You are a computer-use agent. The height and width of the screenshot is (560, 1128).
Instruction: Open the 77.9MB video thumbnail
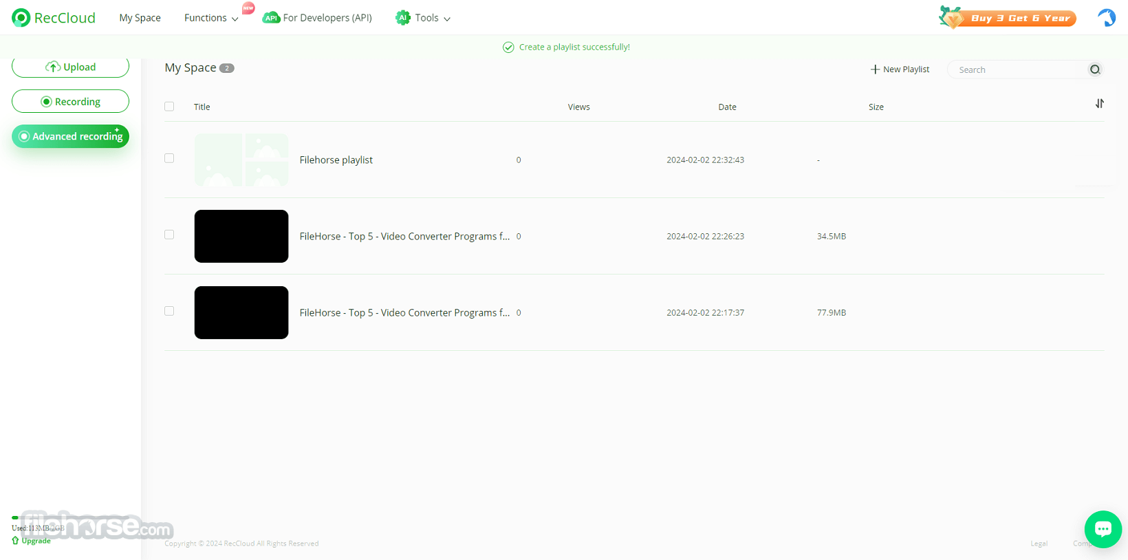coord(241,312)
